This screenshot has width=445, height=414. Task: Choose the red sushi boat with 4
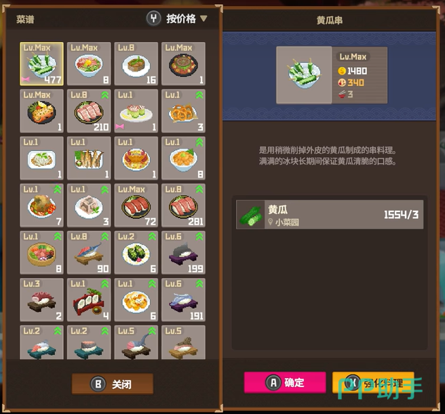[89, 299]
